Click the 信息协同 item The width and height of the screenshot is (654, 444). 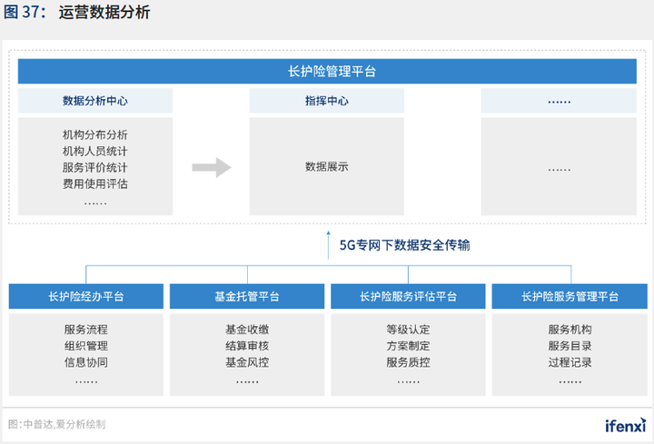[x=86, y=362]
